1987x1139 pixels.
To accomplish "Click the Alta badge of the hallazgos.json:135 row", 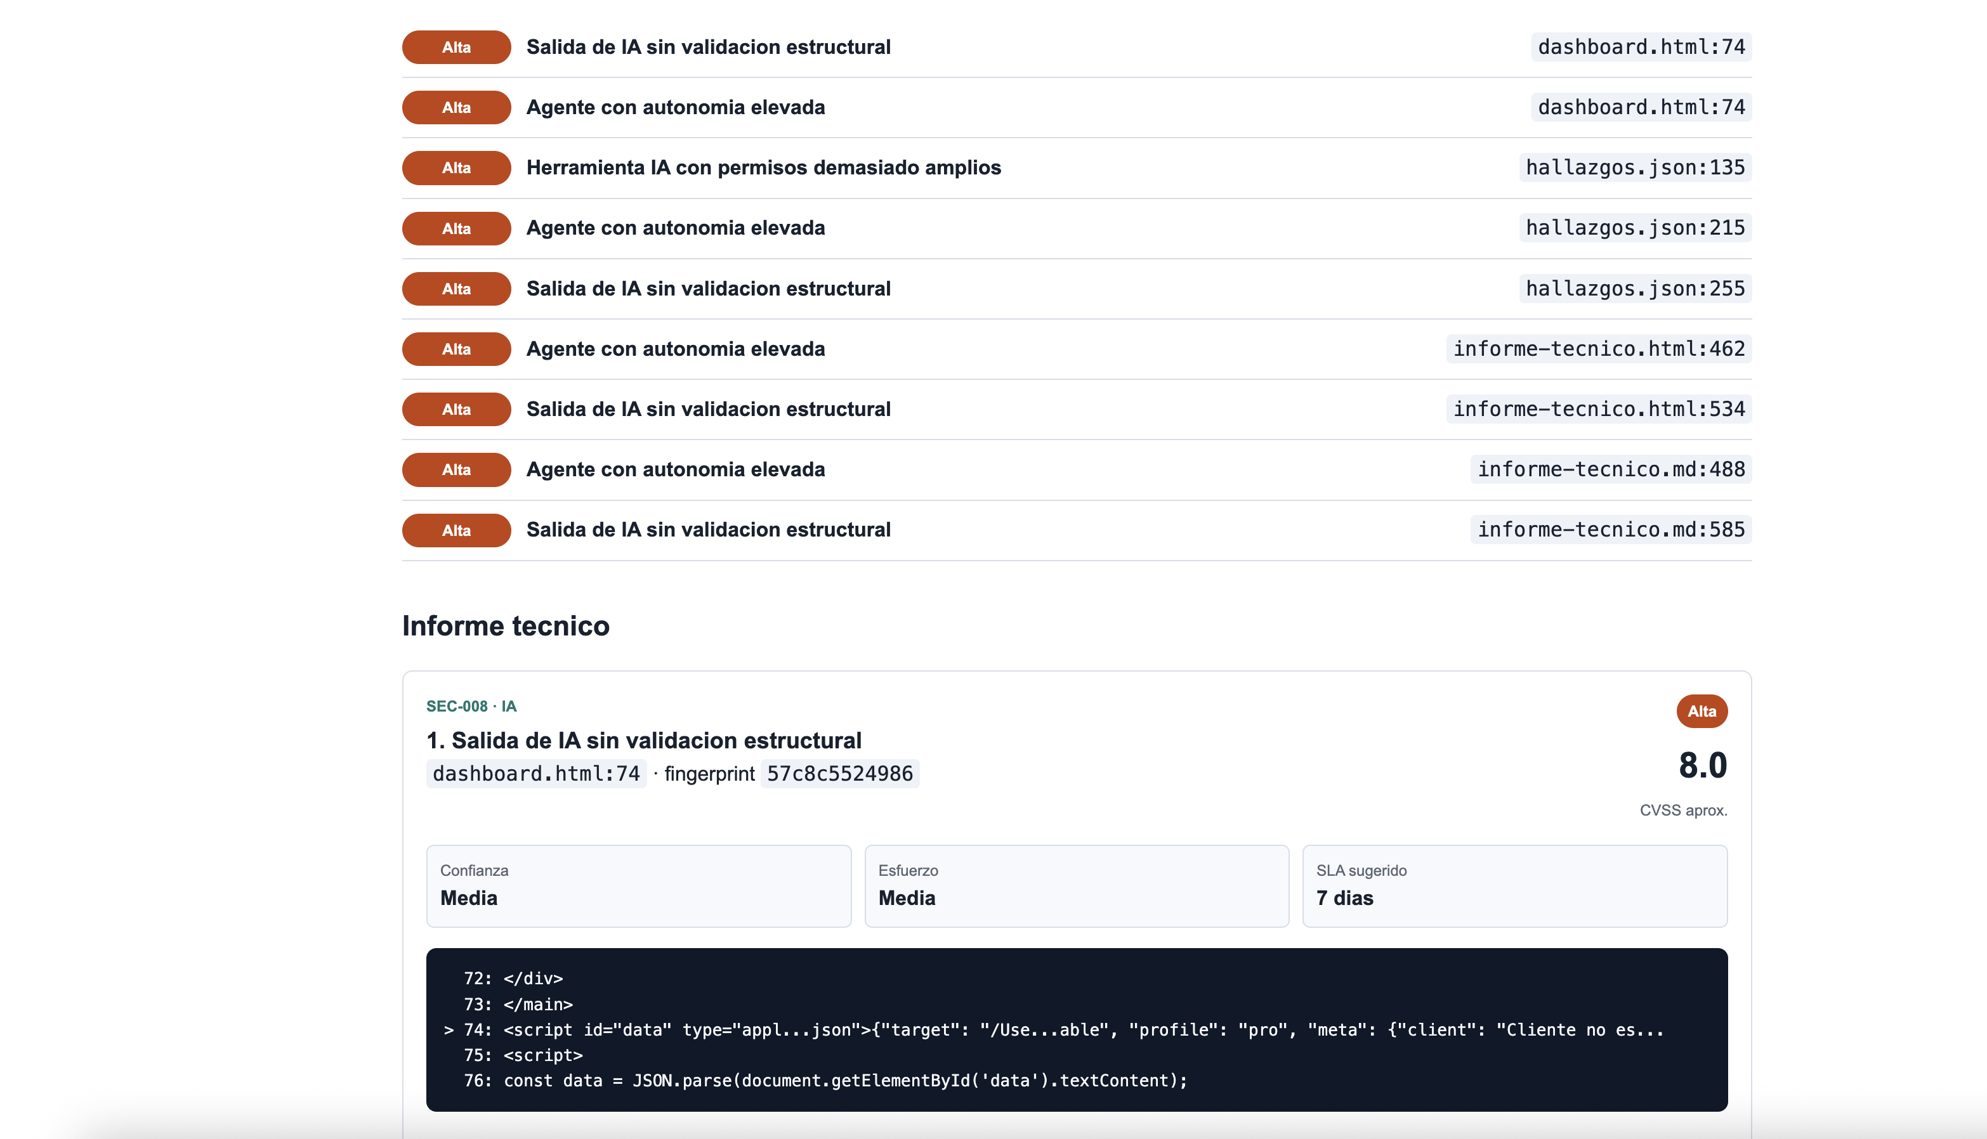I will pos(456,167).
